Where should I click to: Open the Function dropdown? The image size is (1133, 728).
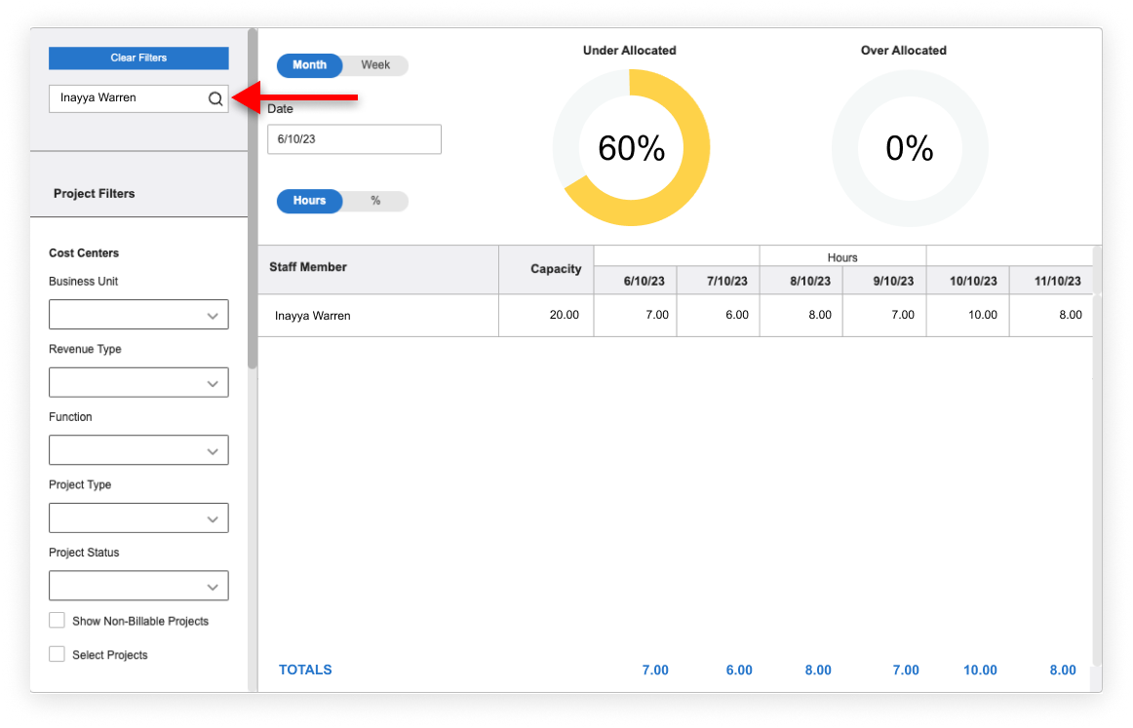[x=138, y=450]
